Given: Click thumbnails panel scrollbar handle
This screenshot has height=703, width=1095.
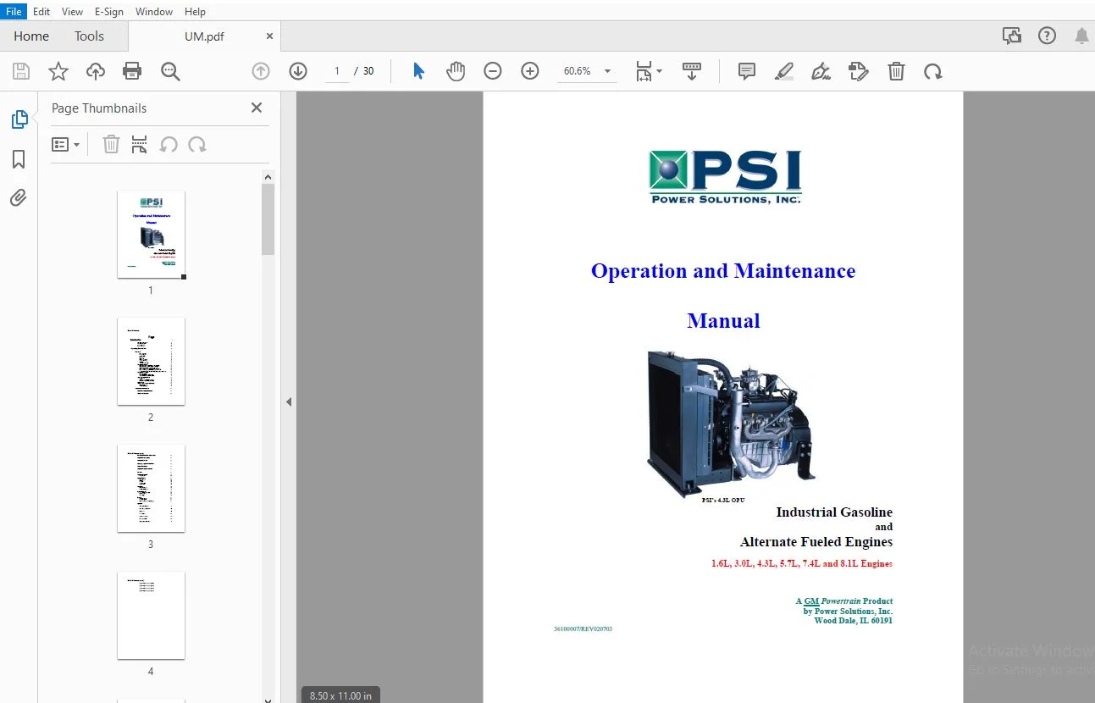Looking at the screenshot, I should tap(268, 219).
